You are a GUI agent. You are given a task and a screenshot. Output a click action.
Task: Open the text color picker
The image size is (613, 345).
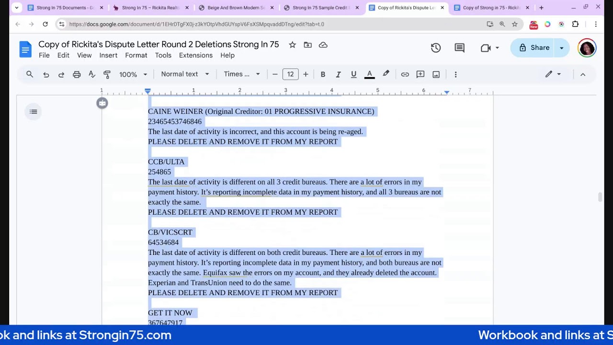click(x=369, y=74)
